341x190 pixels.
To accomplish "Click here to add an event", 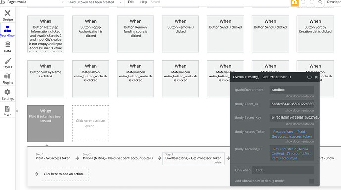I will (91, 123).
